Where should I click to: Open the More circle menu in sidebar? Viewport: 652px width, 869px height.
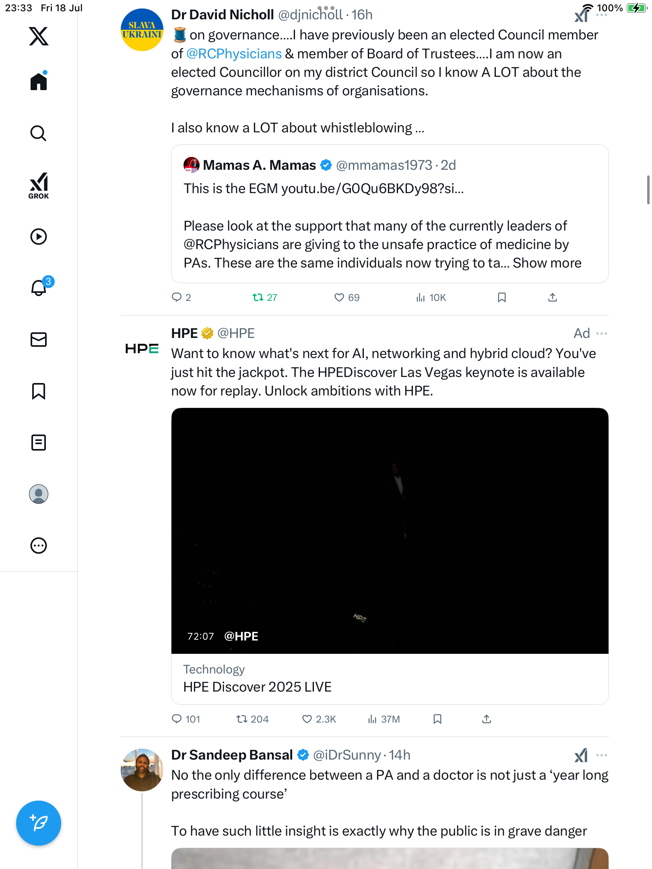coord(39,546)
